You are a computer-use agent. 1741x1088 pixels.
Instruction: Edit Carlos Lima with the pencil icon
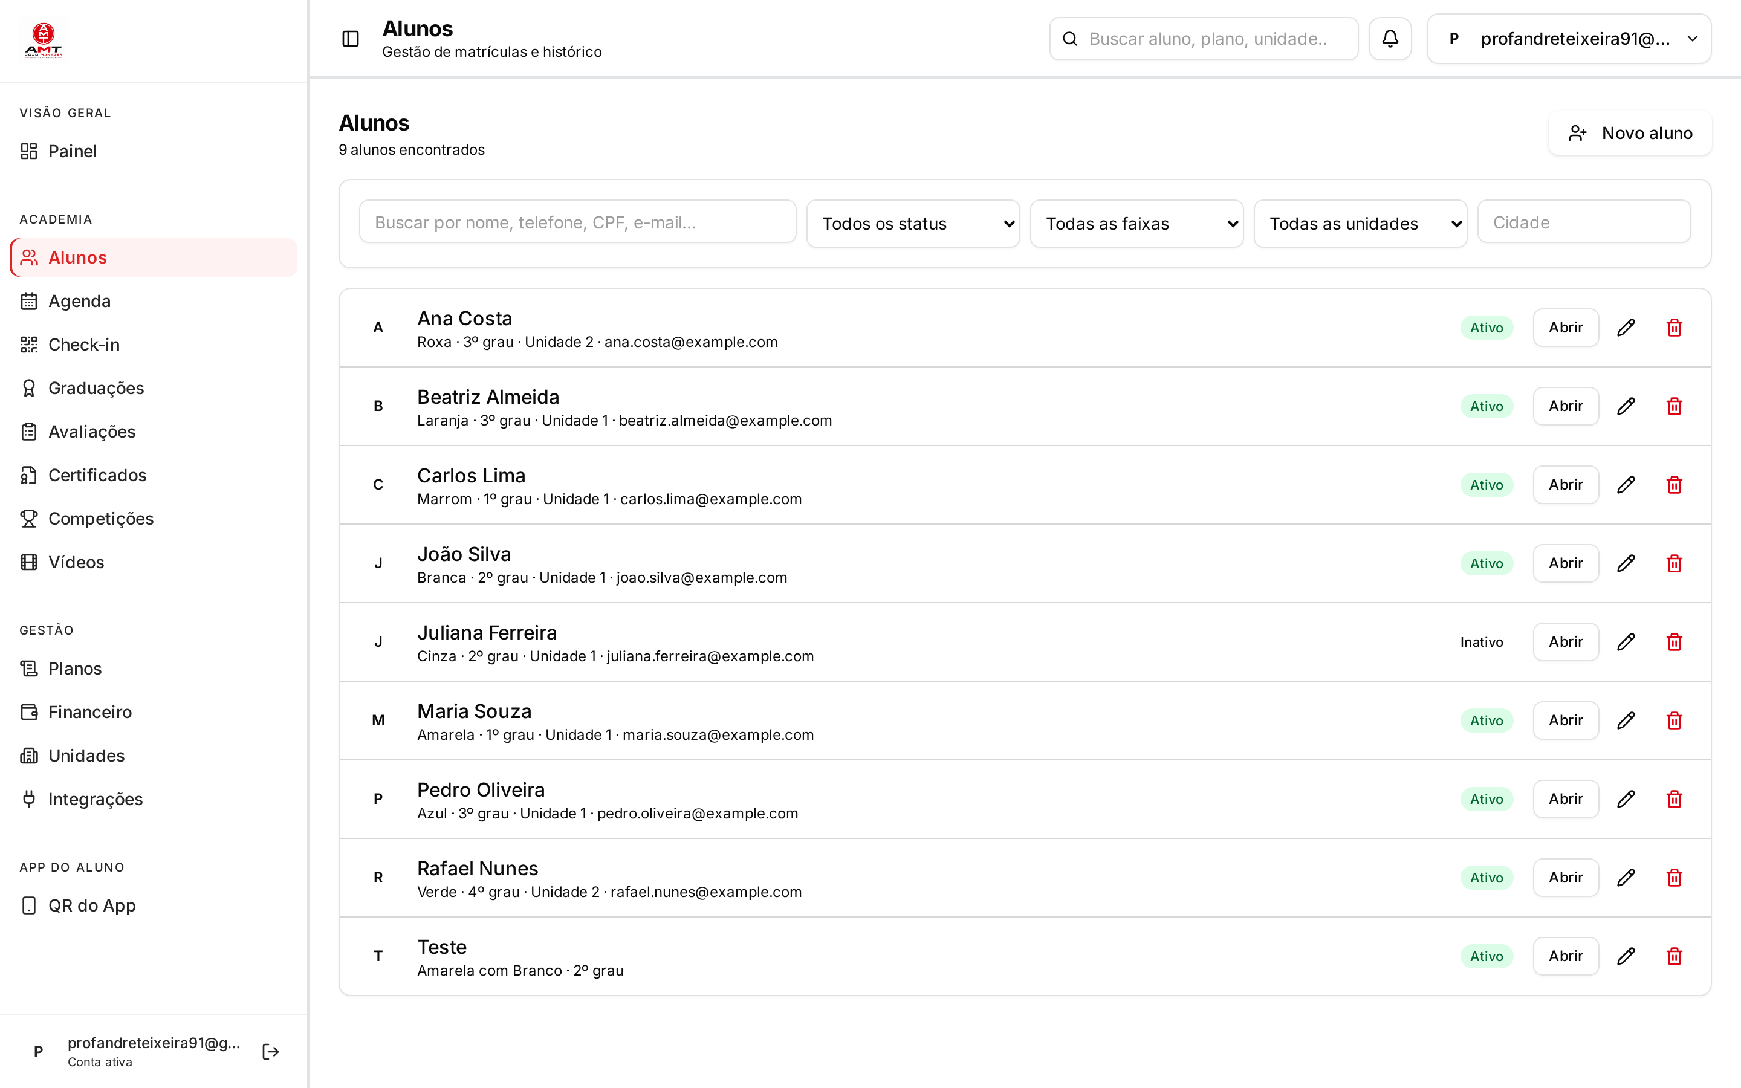click(x=1626, y=484)
